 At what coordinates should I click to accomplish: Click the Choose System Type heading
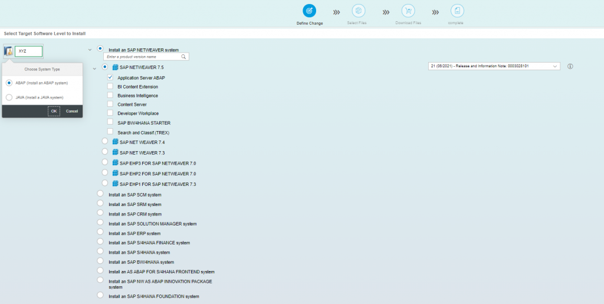tap(42, 69)
